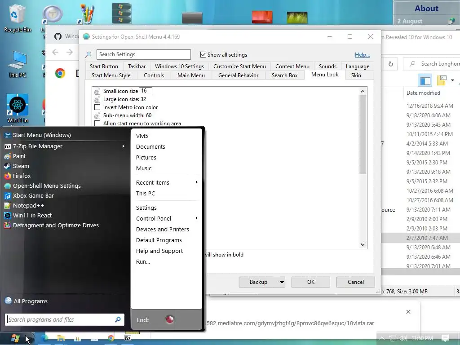The image size is (460, 345).
Task: Click the forward arrow in browser window
Action: (x=70, y=52)
